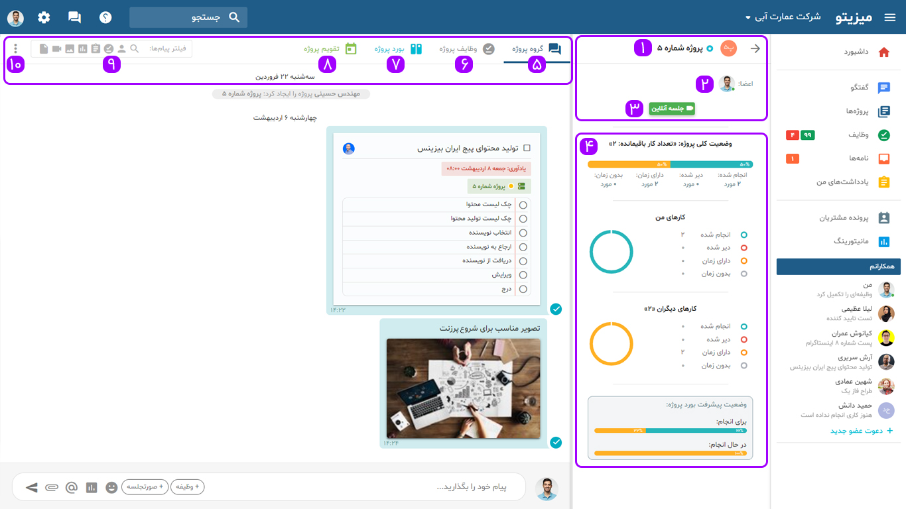This screenshot has height=509, width=906.
Task: Filter messages by clipboard minutes icon
Action: click(96, 48)
